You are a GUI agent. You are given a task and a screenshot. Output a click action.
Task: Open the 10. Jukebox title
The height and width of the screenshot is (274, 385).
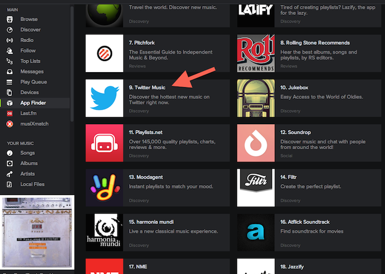pyautogui.click(x=294, y=88)
